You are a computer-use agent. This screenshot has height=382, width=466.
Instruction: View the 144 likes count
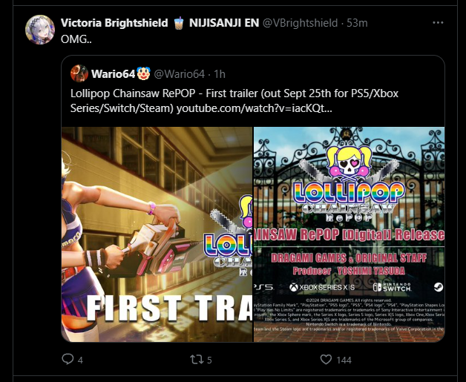coord(344,360)
